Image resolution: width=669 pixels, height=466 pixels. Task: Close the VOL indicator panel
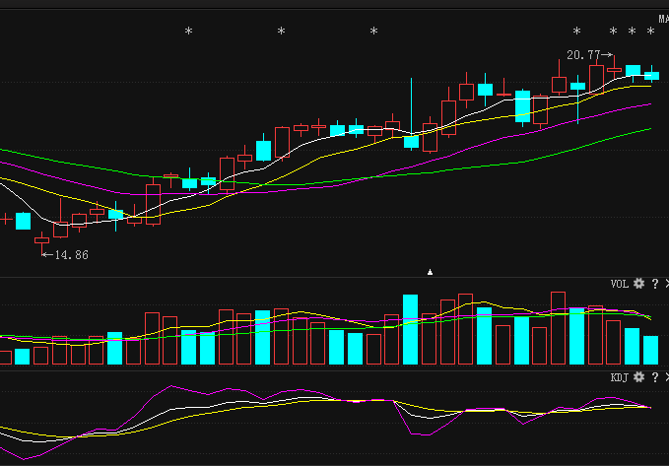point(665,284)
